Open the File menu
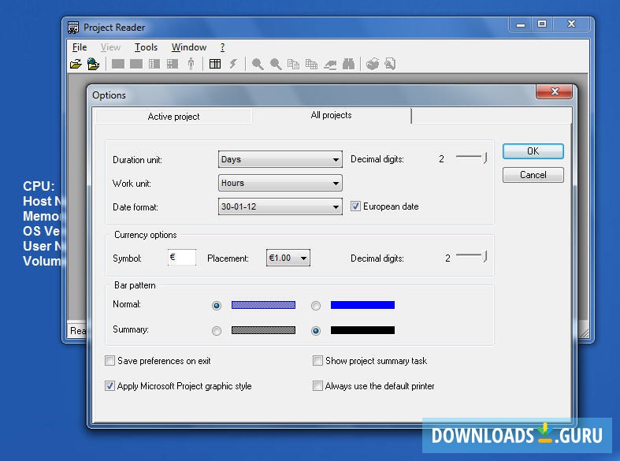 80,47
